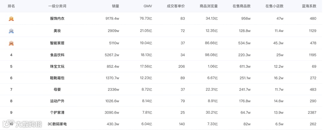This screenshot has width=323, height=130.
Task: Click the gold first-place medal icon
Action: coord(11,18)
